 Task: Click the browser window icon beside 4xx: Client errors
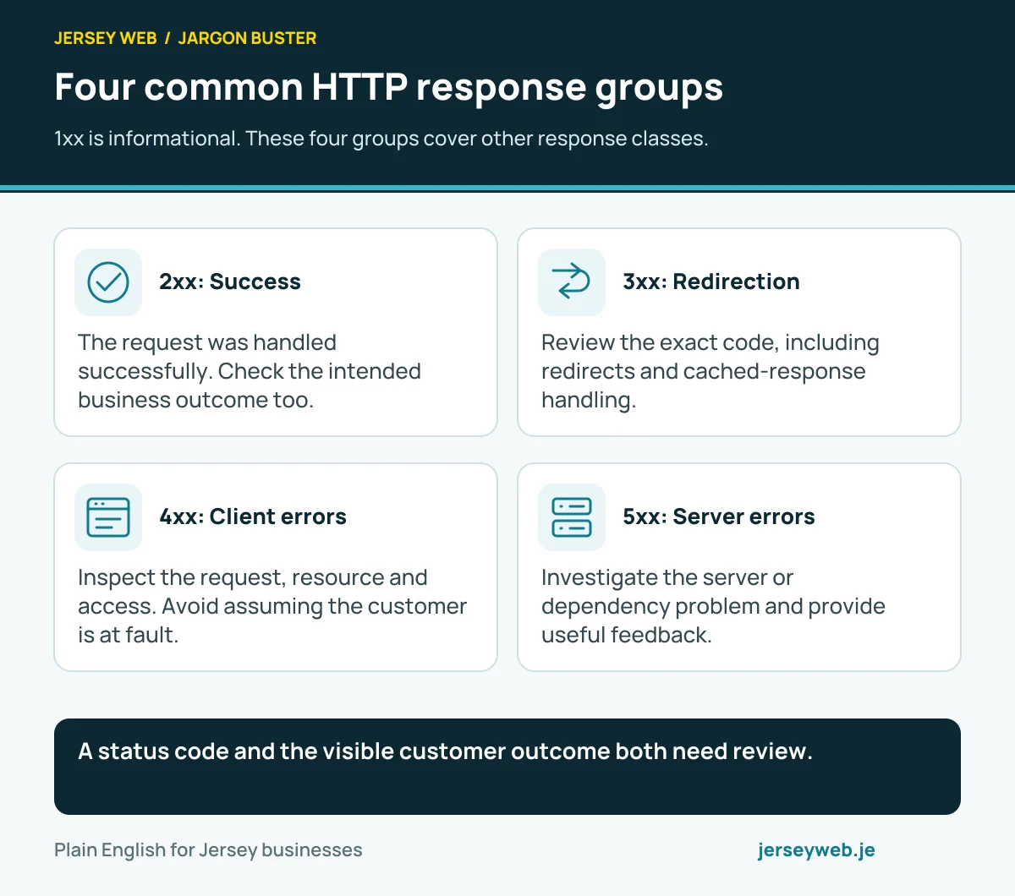click(108, 517)
